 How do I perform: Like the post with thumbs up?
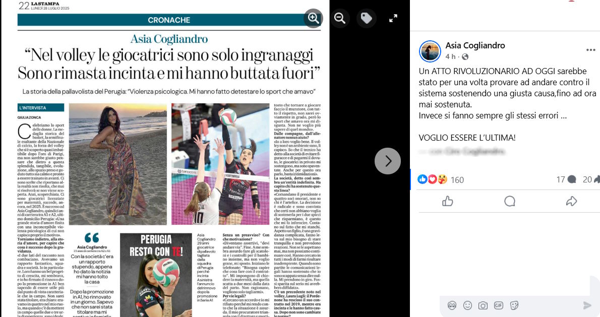[447, 201]
